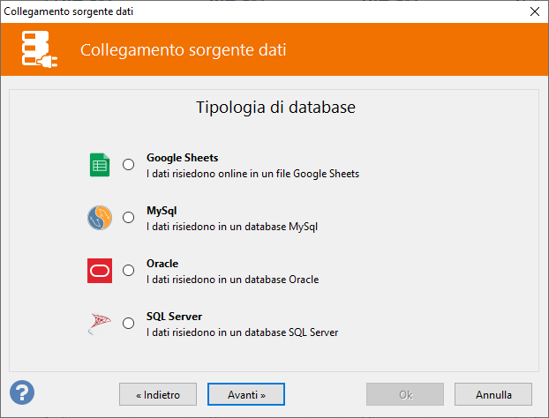Proceed with the Avanti » button
The height and width of the screenshot is (418, 549).
tap(246, 394)
